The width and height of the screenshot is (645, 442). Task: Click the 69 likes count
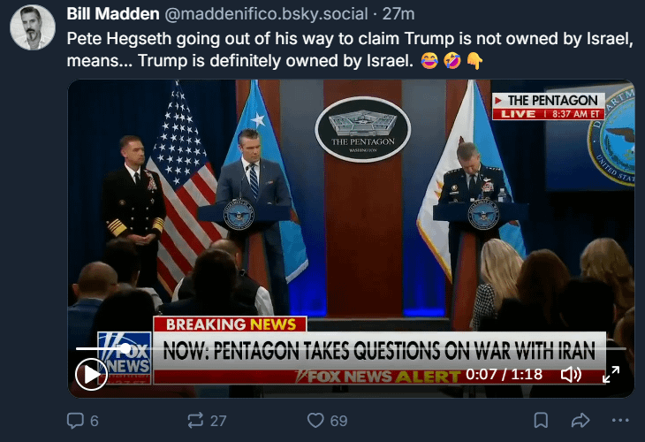[338, 421]
